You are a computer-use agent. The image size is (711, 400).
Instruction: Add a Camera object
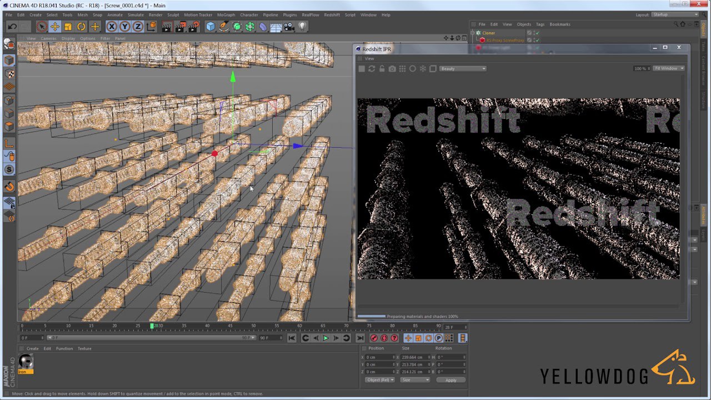[x=289, y=26]
